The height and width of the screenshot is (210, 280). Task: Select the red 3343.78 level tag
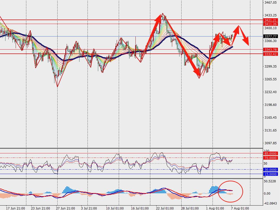271,50
